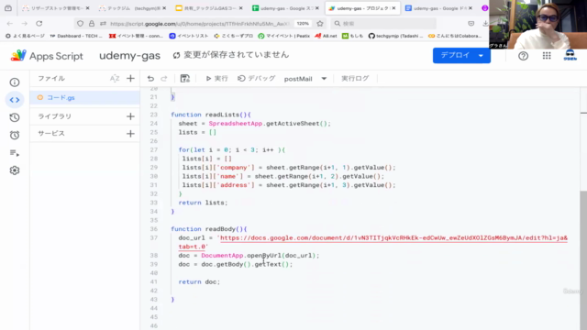Viewport: 587px width, 330px height.
Task: Open the イベントリスト bookmark
Action: (189, 36)
